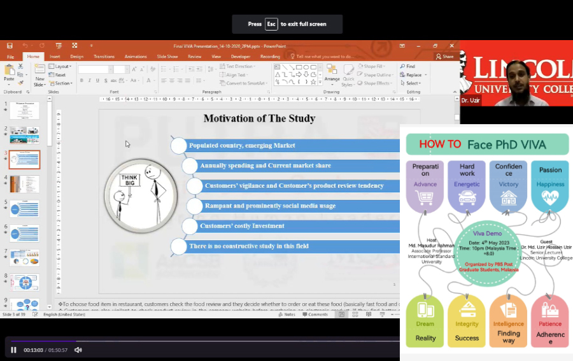This screenshot has width=573, height=361.
Task: Switch to the Transitions tab
Action: [104, 57]
